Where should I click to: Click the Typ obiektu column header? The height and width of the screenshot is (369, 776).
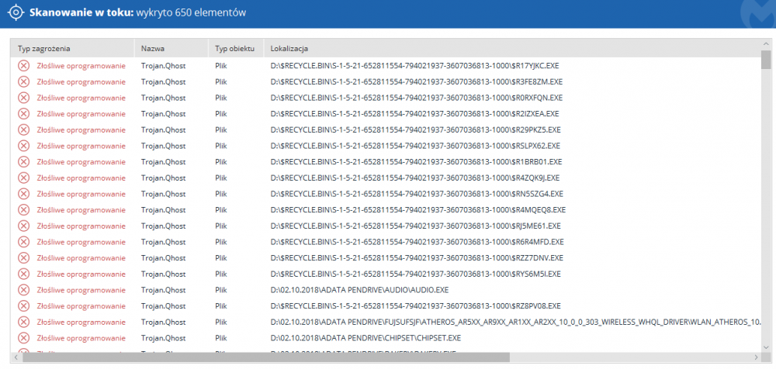234,49
